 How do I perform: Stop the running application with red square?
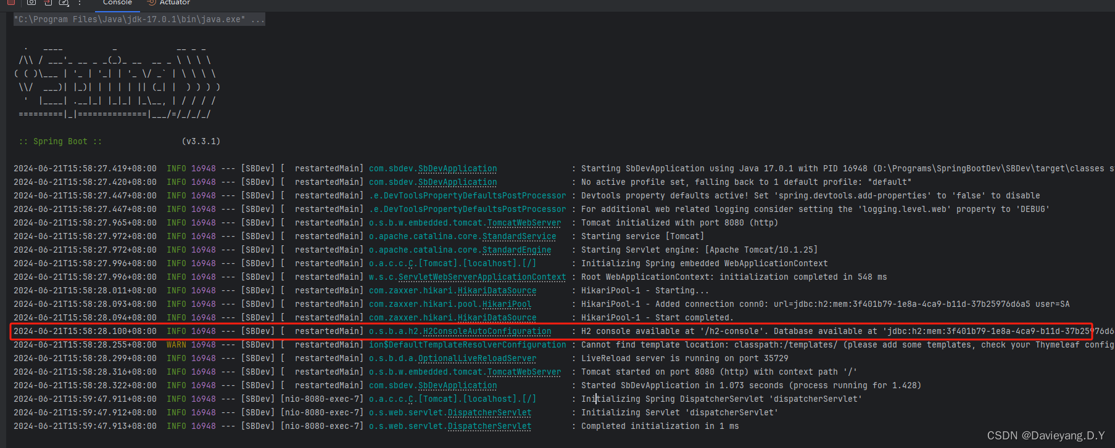click(10, 2)
